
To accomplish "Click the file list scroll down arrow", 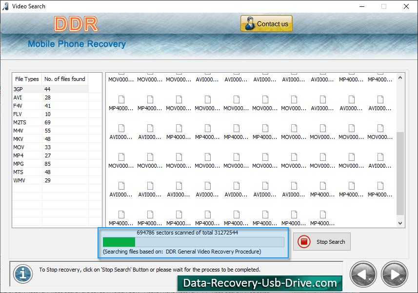I will [x=400, y=223].
